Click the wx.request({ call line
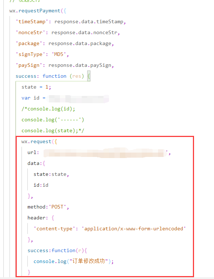 (39, 142)
